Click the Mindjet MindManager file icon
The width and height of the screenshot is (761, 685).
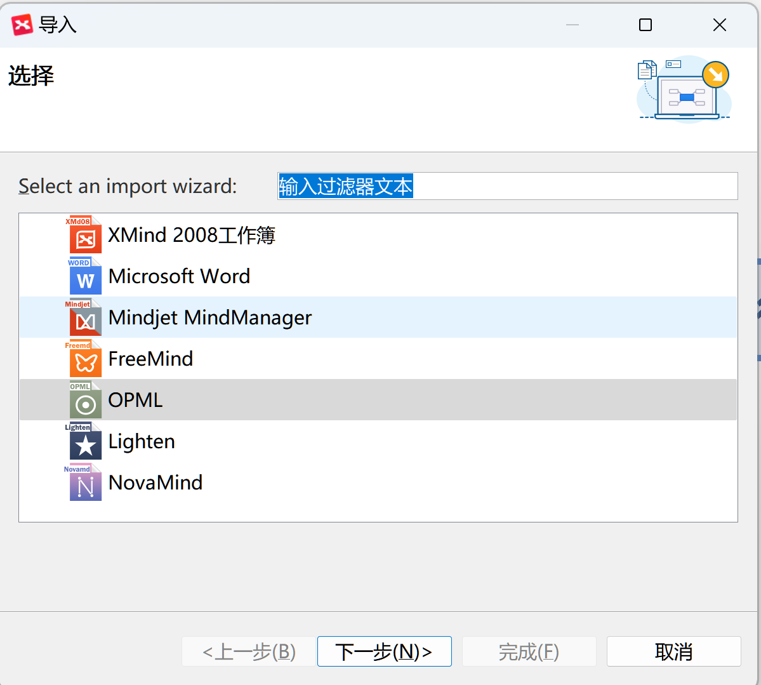pyautogui.click(x=84, y=317)
